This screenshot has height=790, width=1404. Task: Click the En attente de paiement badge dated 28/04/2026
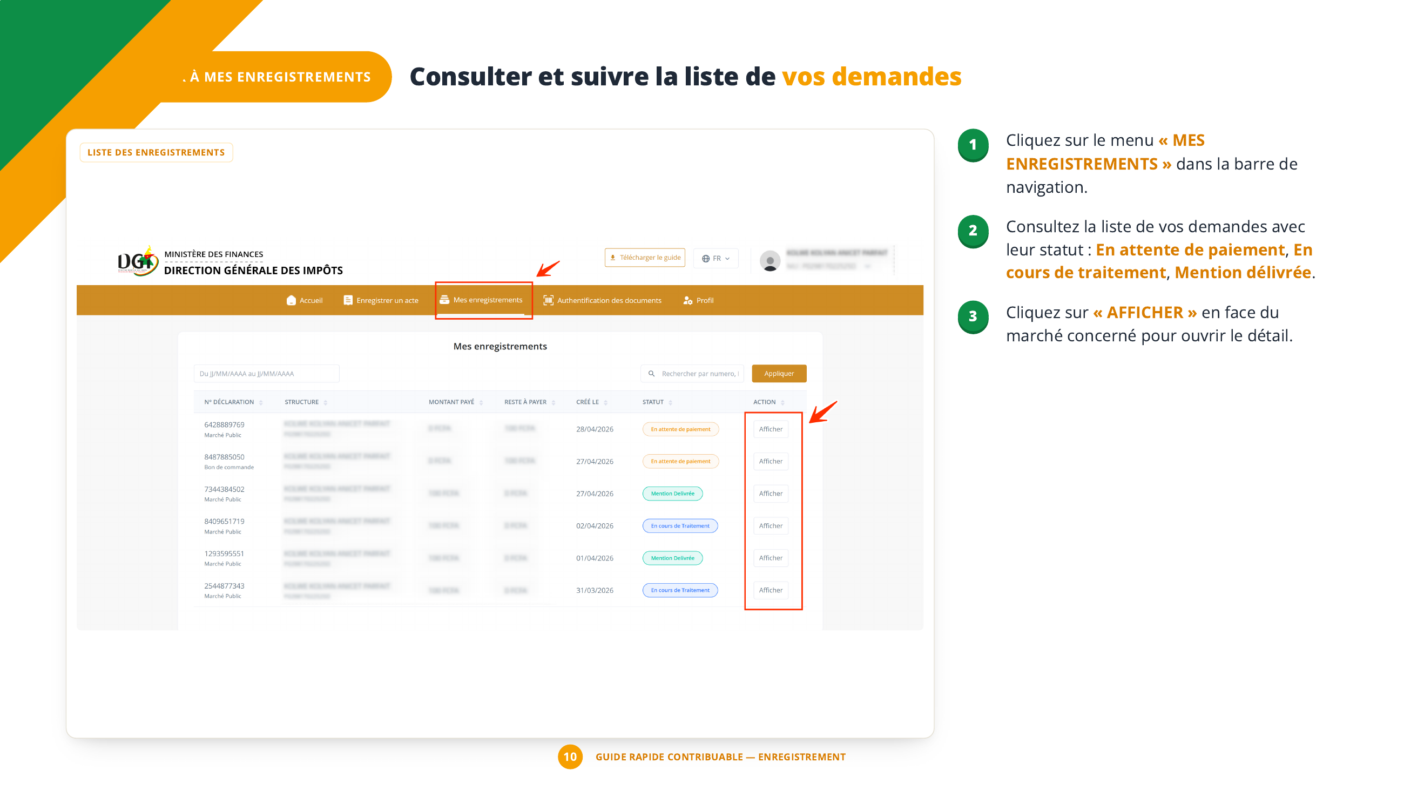(680, 429)
